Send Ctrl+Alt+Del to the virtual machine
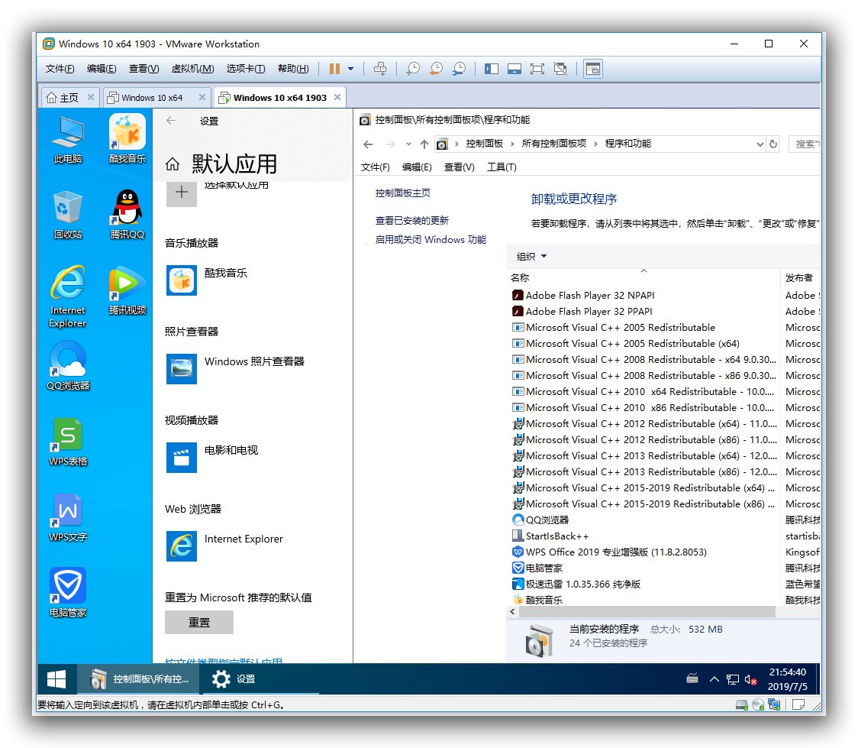The image size is (858, 748). [x=379, y=69]
